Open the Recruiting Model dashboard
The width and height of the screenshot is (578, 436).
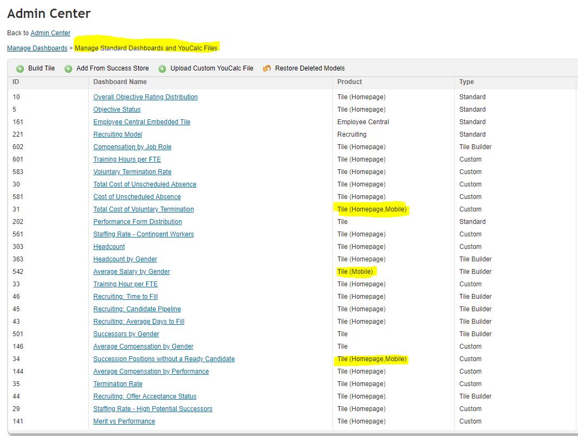(118, 134)
